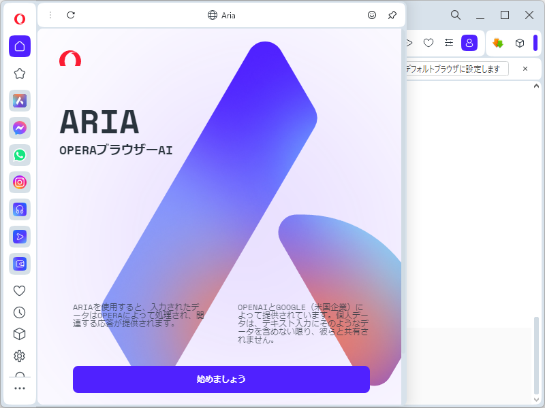The image size is (545, 408).
Task: Click the orange download-arrows extension icon
Action: click(x=497, y=42)
